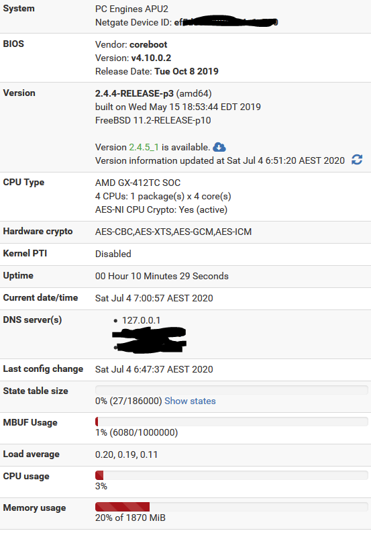Select the 127.0.0.1 DNS server entry
This screenshot has height=533, width=371.
click(x=141, y=320)
